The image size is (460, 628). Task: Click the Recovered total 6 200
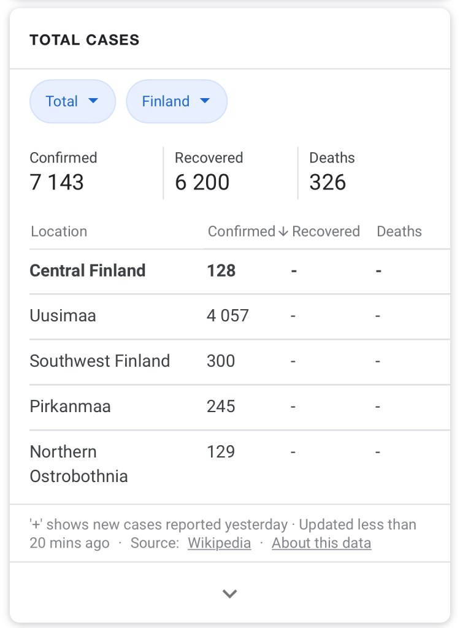click(202, 182)
